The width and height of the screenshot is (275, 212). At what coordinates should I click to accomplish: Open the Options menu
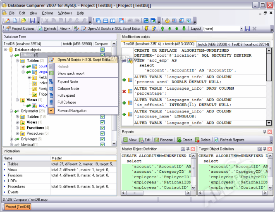click(x=47, y=13)
